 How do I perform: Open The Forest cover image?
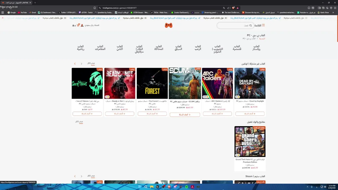click(152, 83)
